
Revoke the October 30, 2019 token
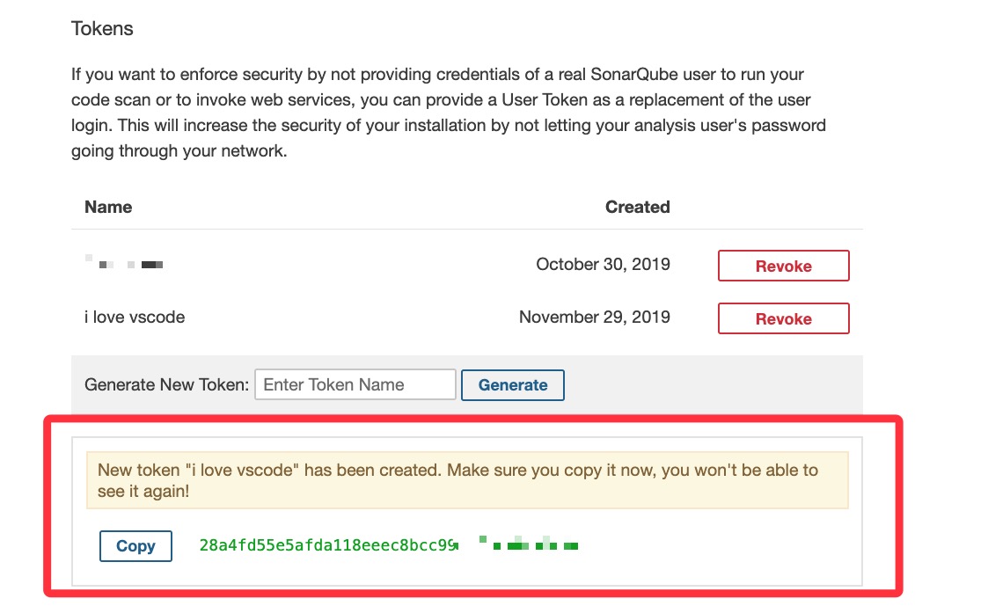coord(783,266)
